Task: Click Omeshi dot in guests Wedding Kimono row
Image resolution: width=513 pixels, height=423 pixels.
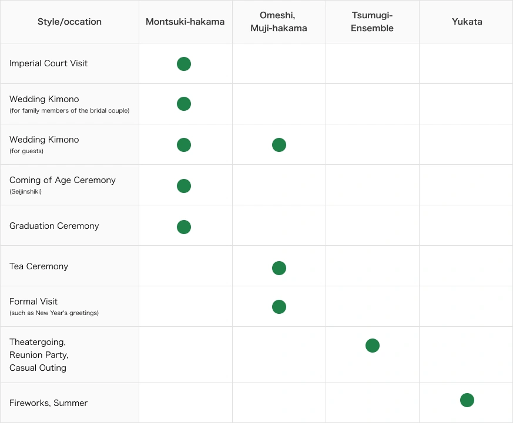Action: click(279, 145)
